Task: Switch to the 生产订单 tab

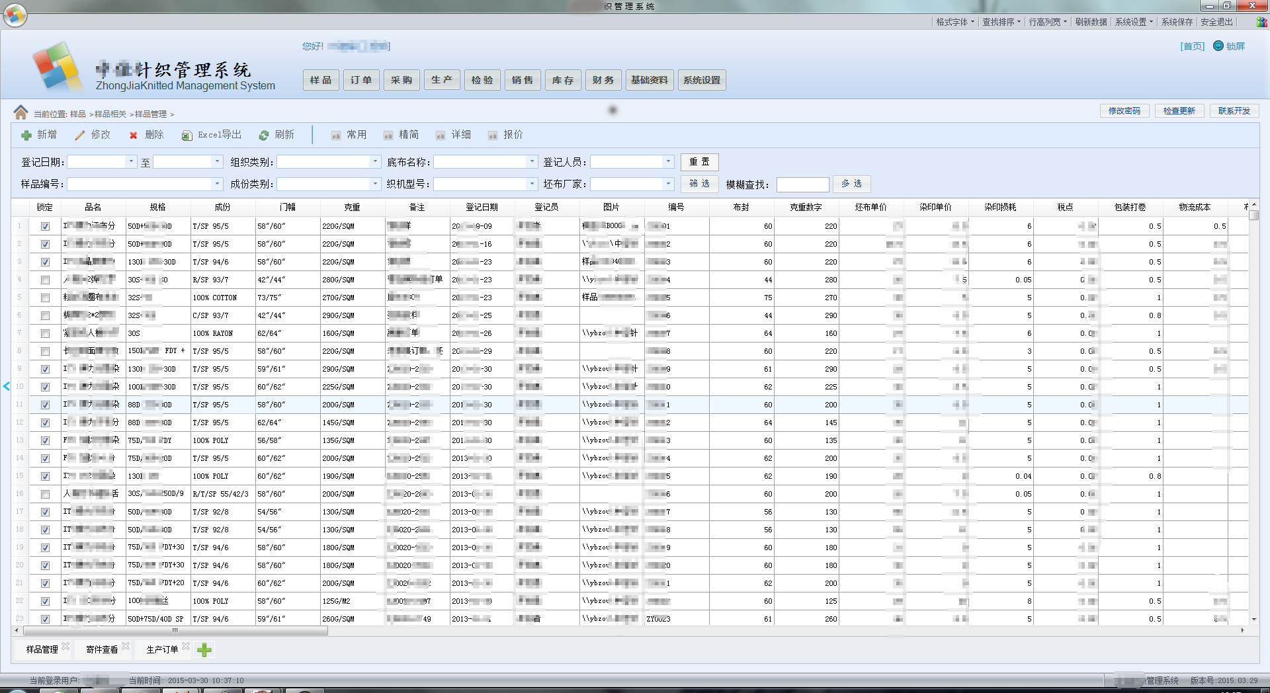Action: (162, 649)
